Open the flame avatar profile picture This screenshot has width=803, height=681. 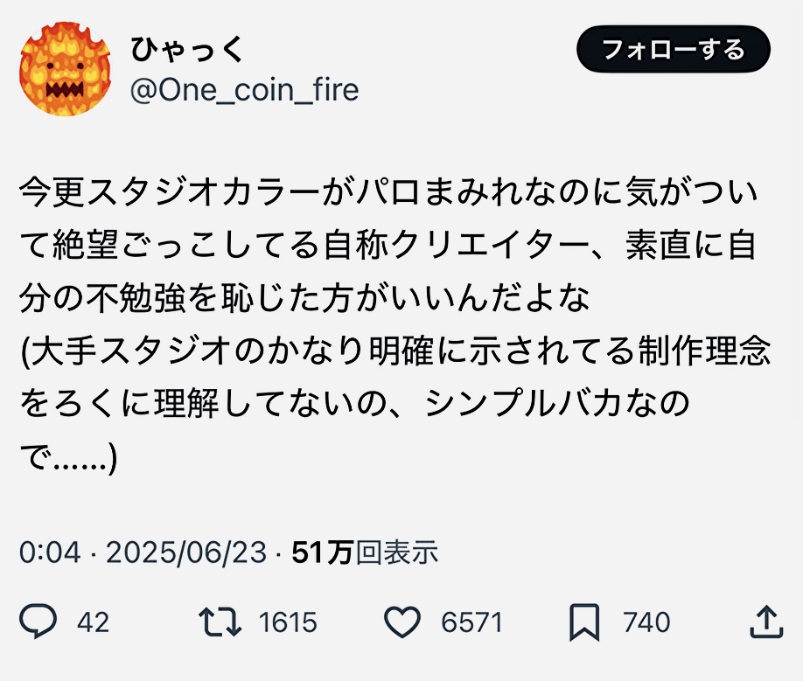tap(66, 70)
